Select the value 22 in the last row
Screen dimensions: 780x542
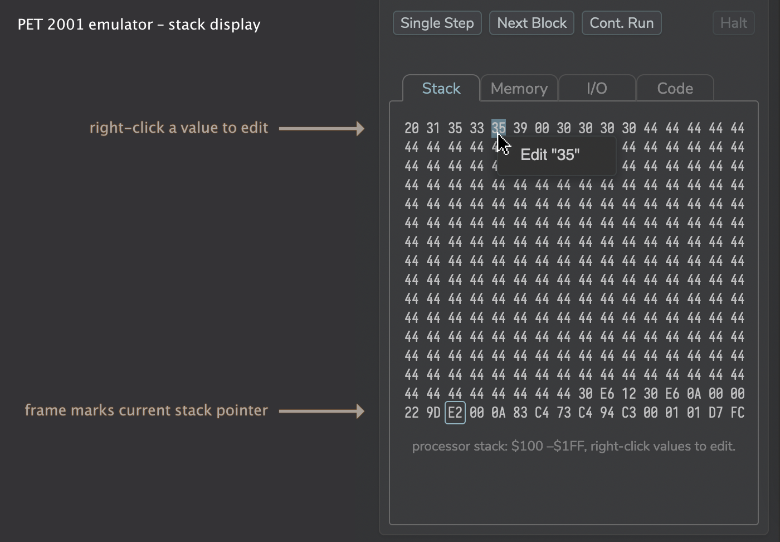coord(412,413)
